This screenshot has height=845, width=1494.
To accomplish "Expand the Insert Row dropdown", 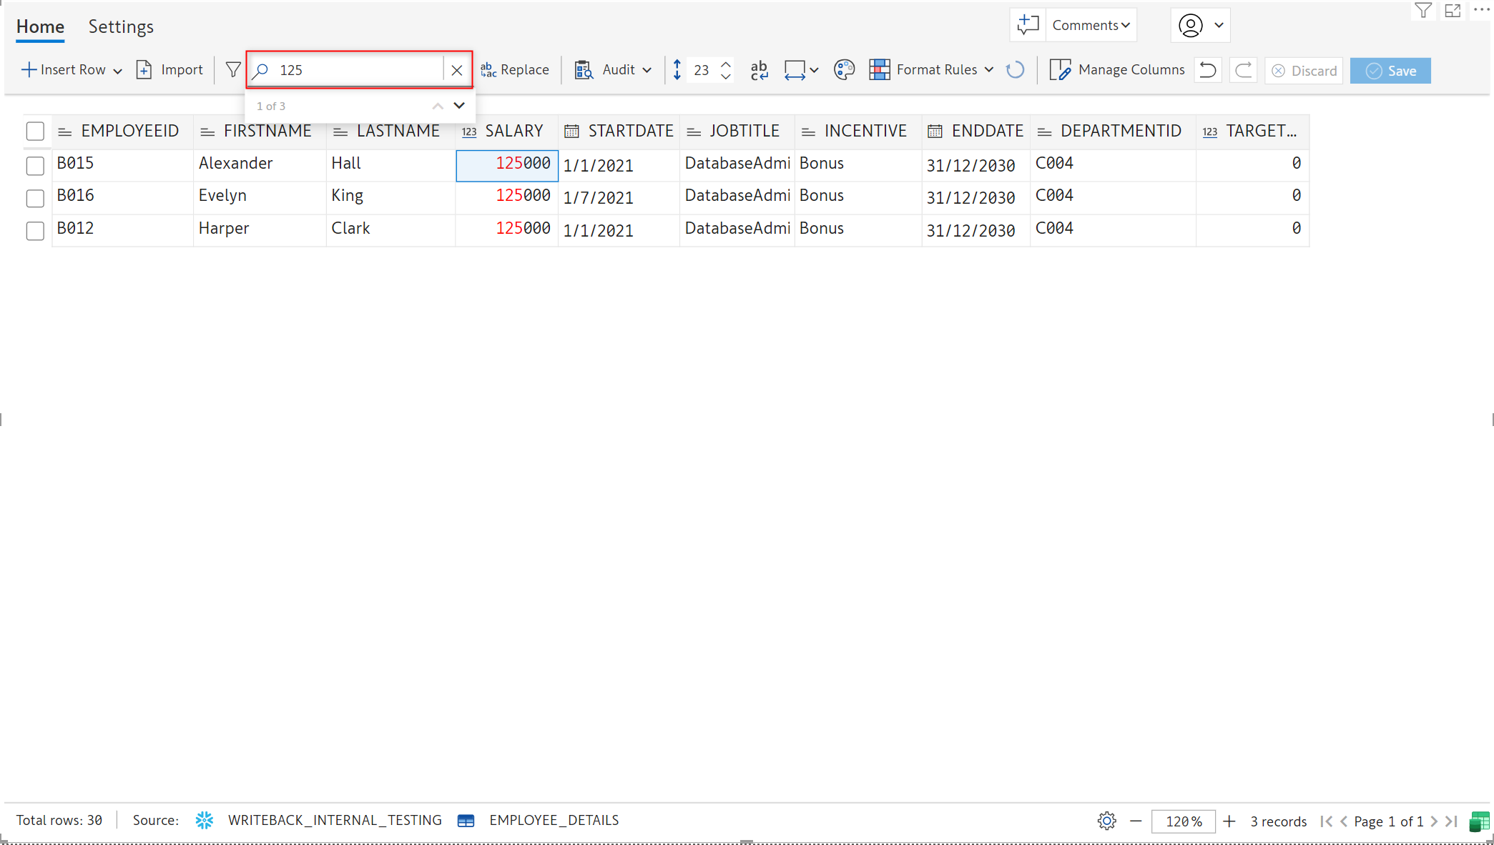I will coord(117,71).
